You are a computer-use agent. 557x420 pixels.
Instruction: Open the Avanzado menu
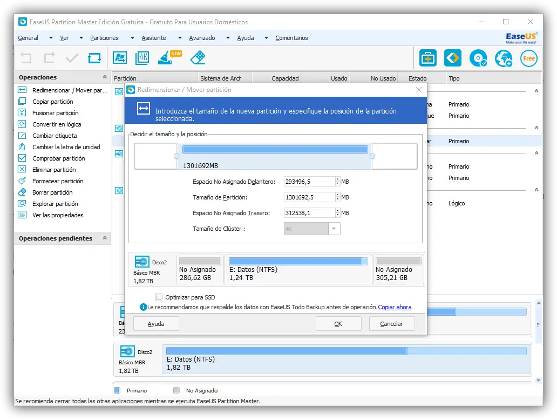click(202, 38)
